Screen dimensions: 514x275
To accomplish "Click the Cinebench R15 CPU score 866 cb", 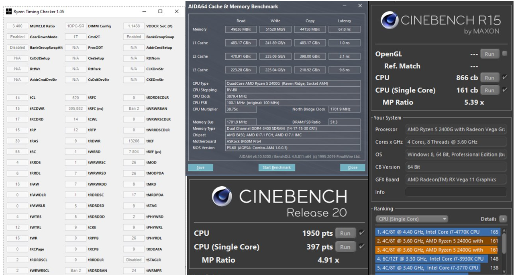I will pos(467,77).
